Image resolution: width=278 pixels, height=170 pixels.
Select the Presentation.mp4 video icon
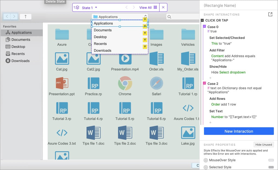point(125,59)
